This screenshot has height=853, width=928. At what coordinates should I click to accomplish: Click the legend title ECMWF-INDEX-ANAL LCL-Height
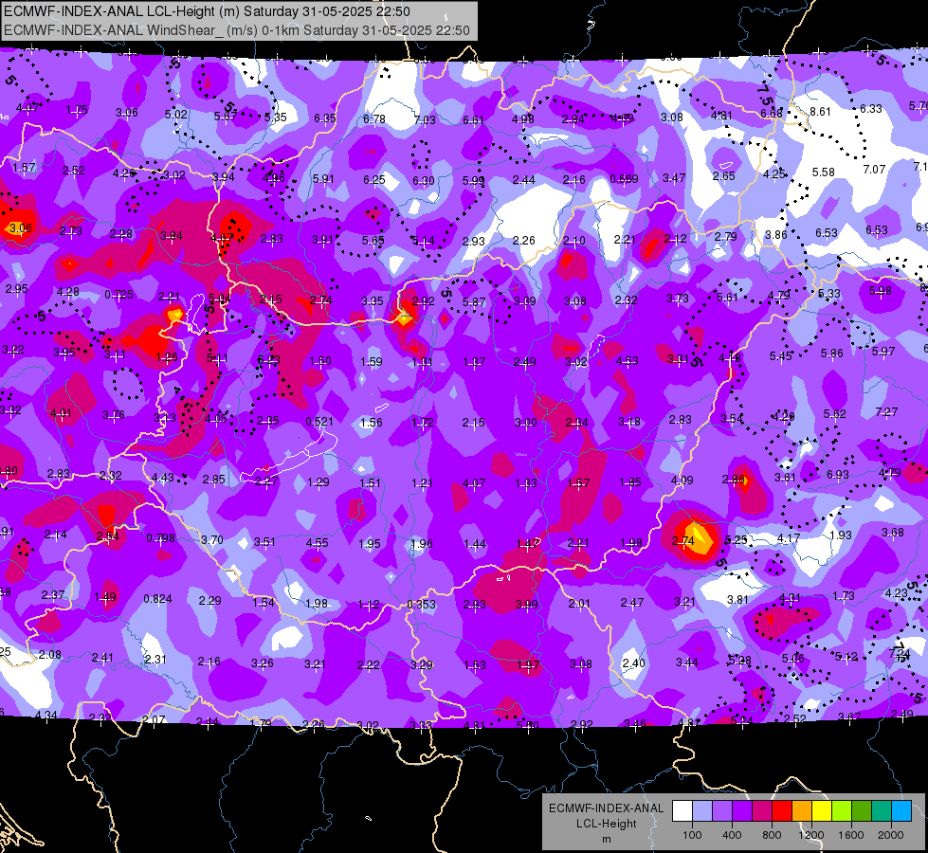[606, 816]
